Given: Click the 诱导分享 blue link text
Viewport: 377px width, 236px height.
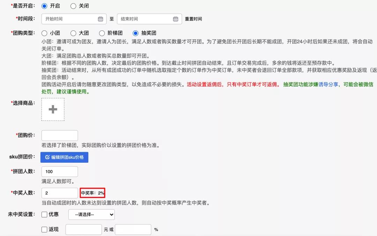Looking at the screenshot, I should coord(328,84).
